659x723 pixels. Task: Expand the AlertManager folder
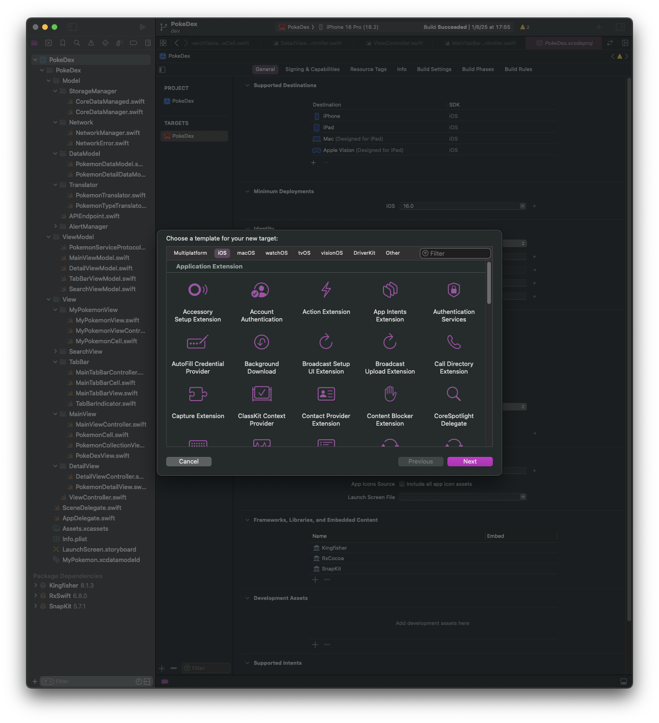55,226
